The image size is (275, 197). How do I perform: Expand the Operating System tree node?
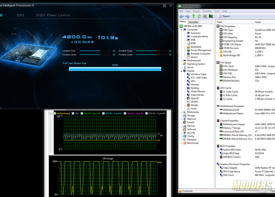click(x=181, y=64)
